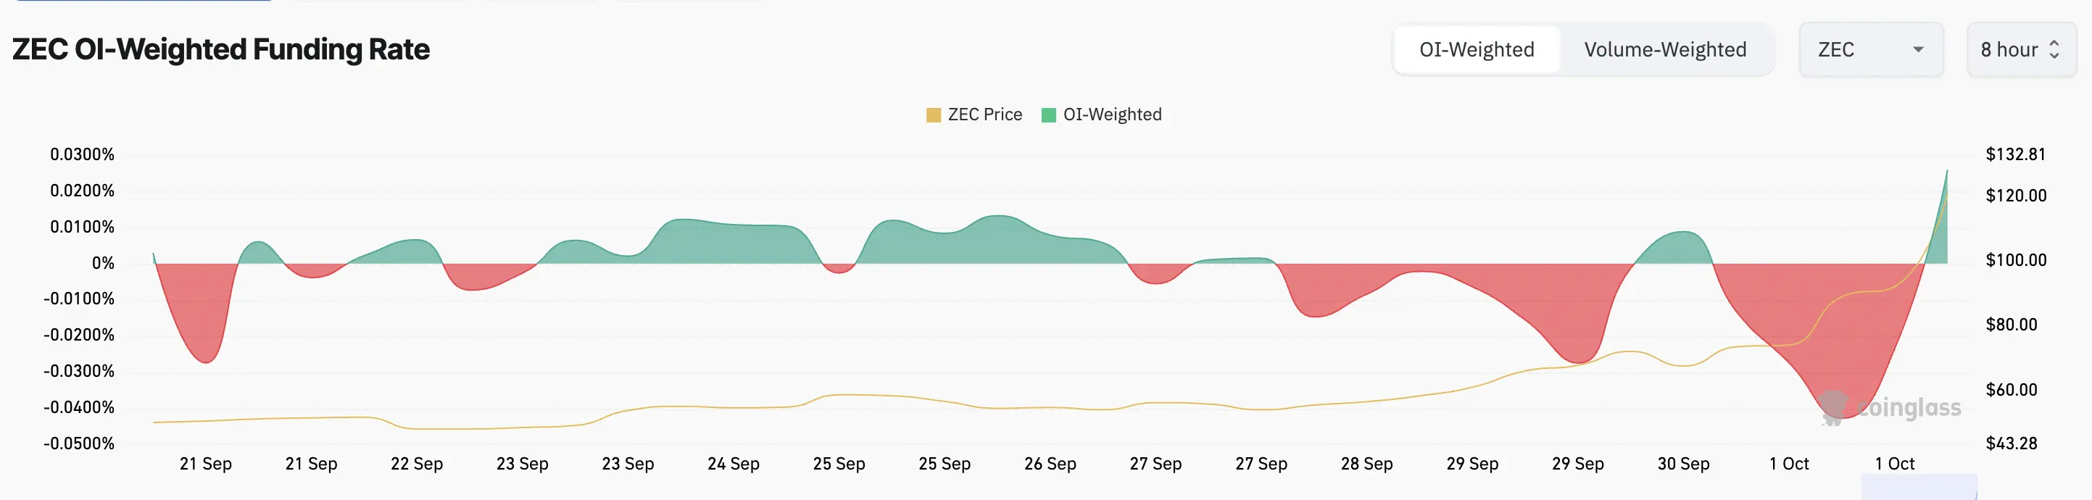Click the green OI-Weighted legend swatch
Screen dimensions: 2092x500
(1048, 115)
